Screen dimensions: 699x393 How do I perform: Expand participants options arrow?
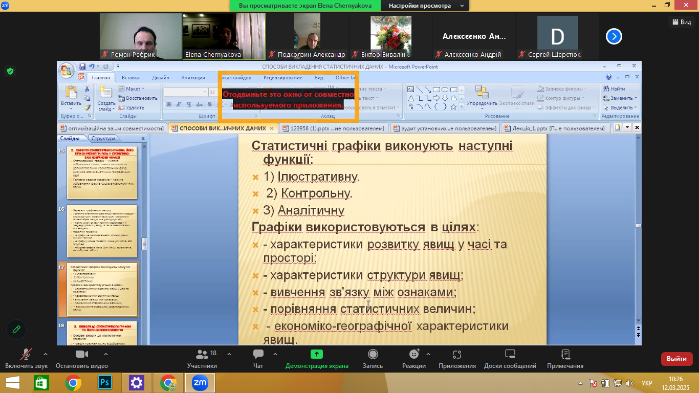click(x=229, y=354)
